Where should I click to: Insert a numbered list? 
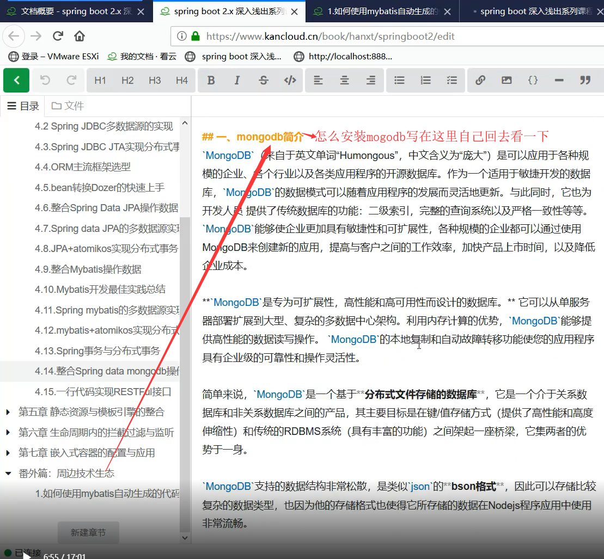pos(426,80)
